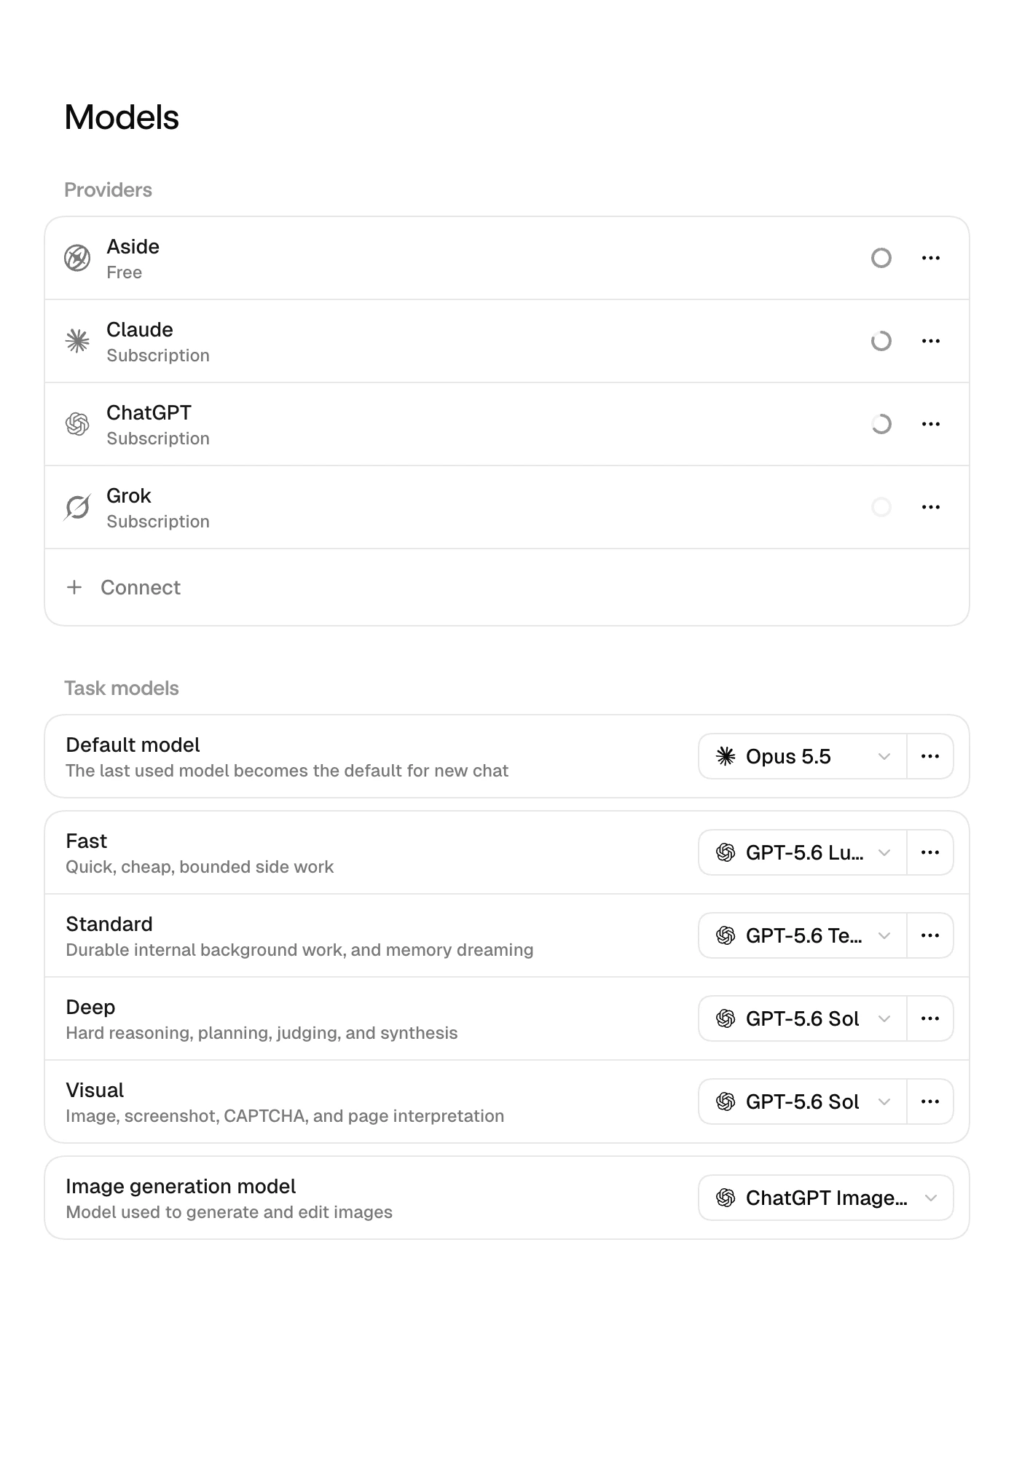This screenshot has height=1473, width=1014.
Task: Open more options for Standard task model
Action: pos(930,935)
